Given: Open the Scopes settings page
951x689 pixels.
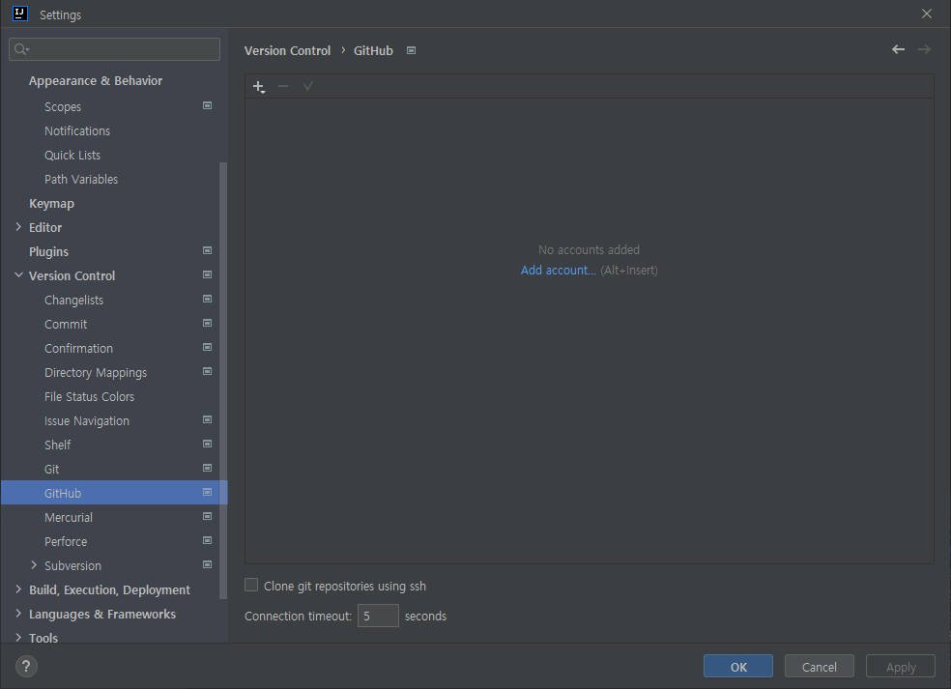Looking at the screenshot, I should (63, 106).
